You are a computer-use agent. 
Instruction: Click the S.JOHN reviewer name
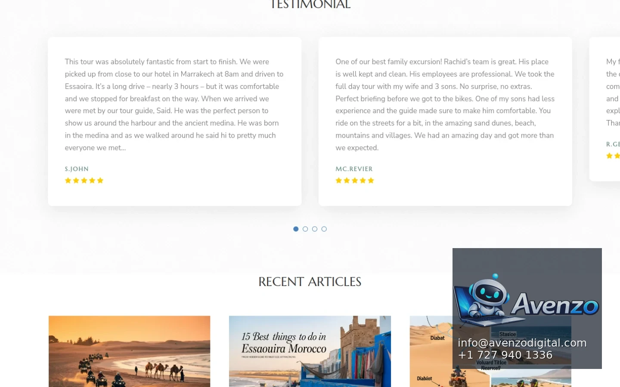[77, 169]
